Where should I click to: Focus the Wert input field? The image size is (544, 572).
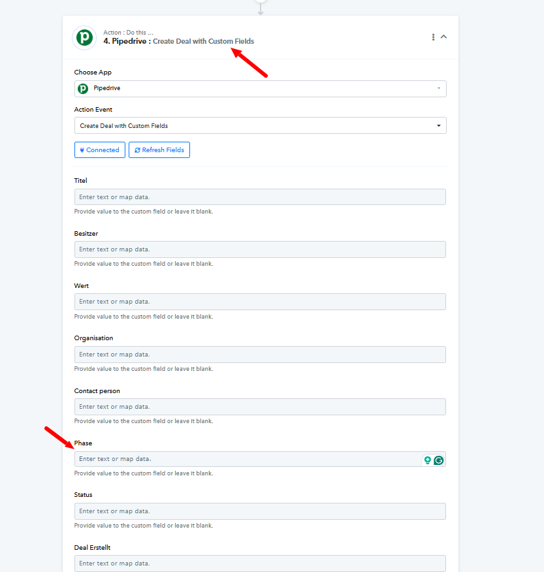[x=260, y=302]
